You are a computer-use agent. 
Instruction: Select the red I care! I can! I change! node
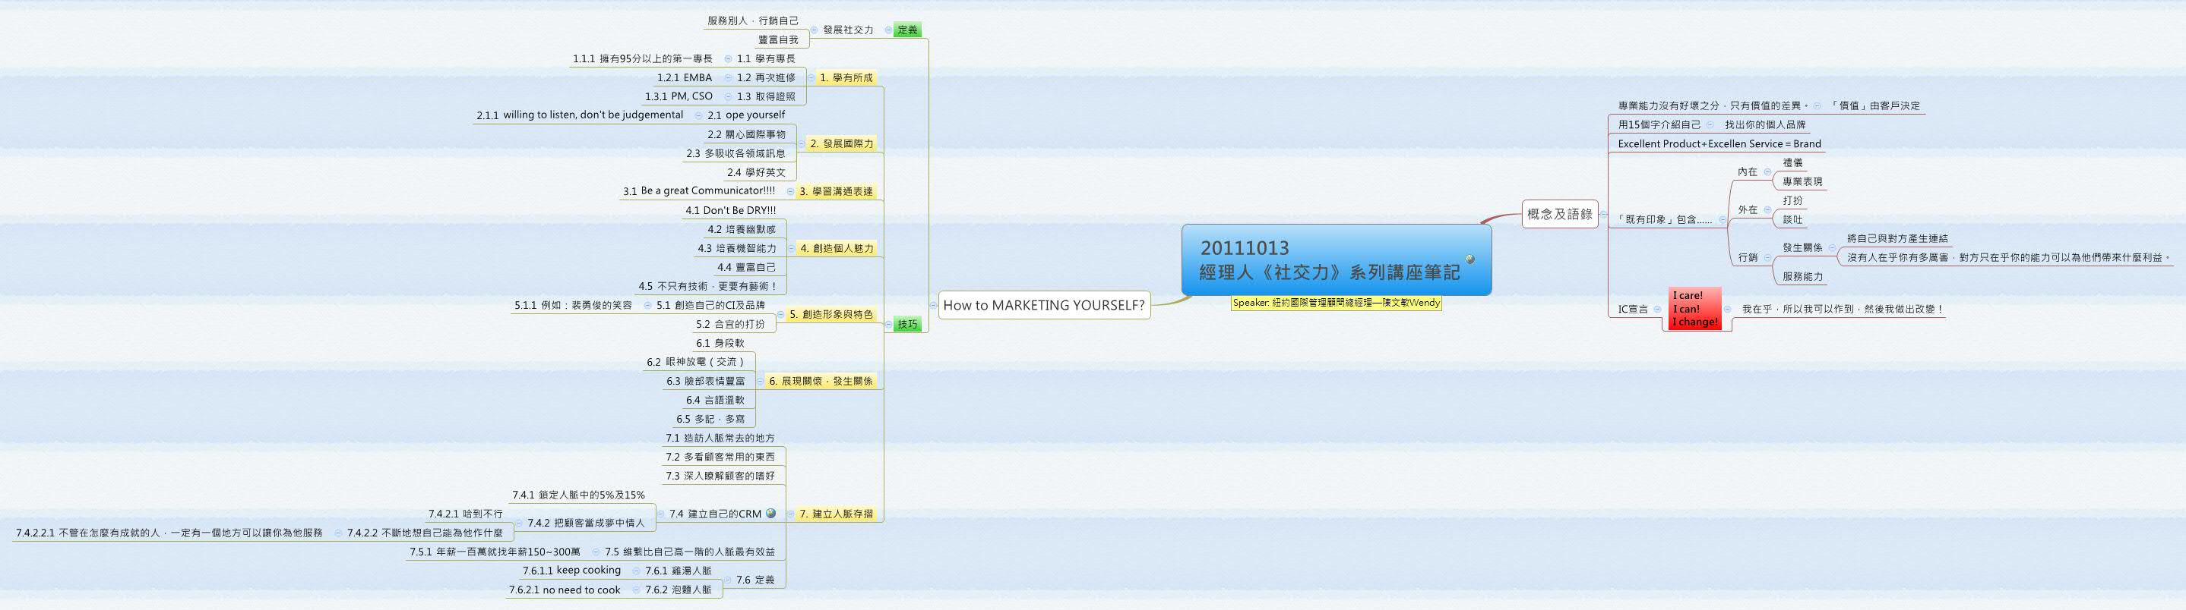coord(1695,310)
